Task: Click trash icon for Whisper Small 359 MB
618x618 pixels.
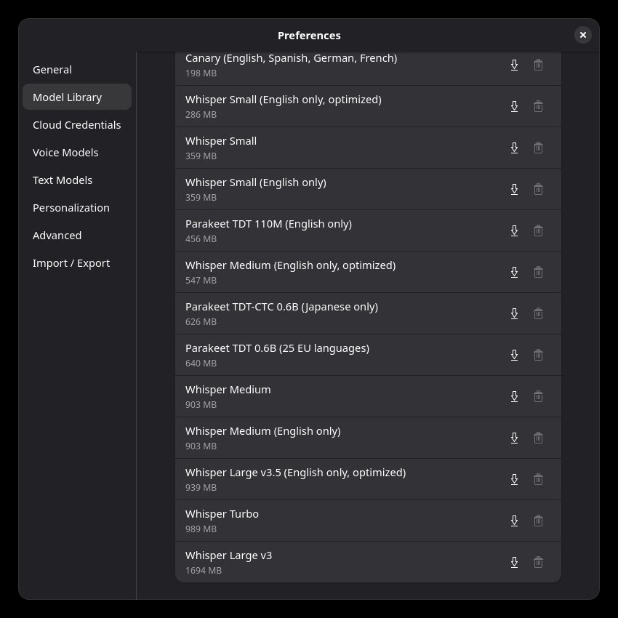Action: click(x=538, y=148)
